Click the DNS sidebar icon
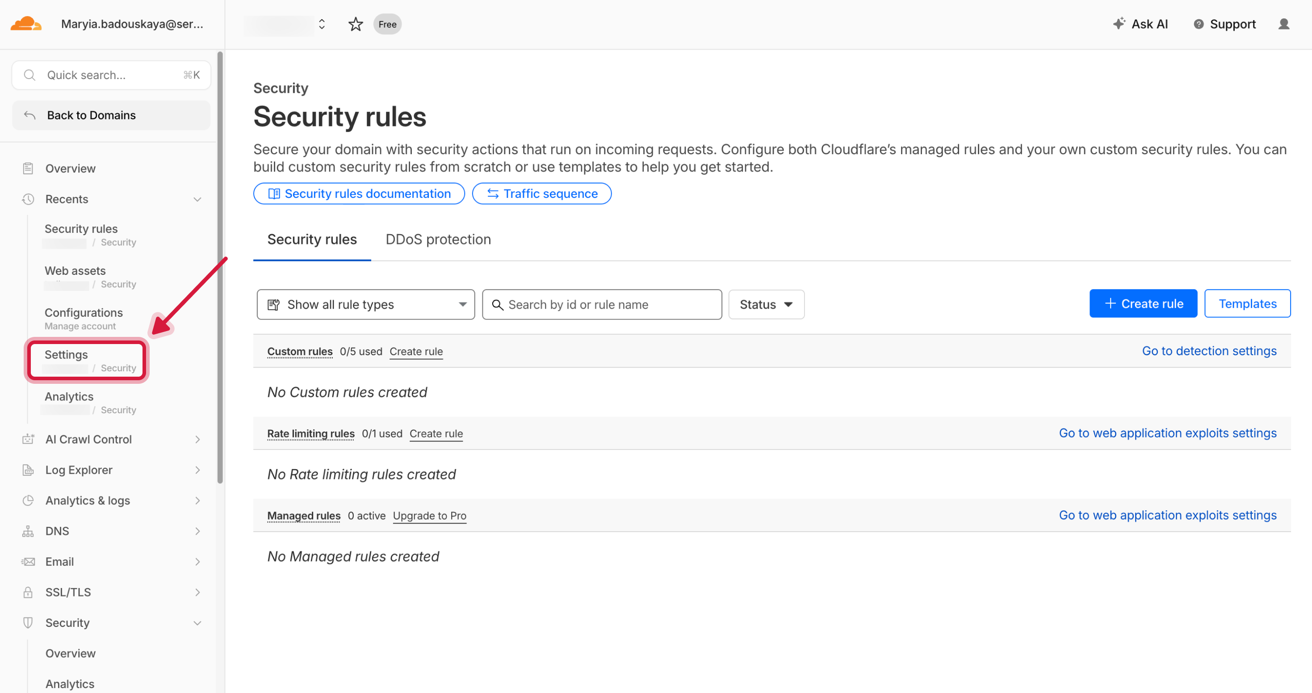 [x=28, y=531]
